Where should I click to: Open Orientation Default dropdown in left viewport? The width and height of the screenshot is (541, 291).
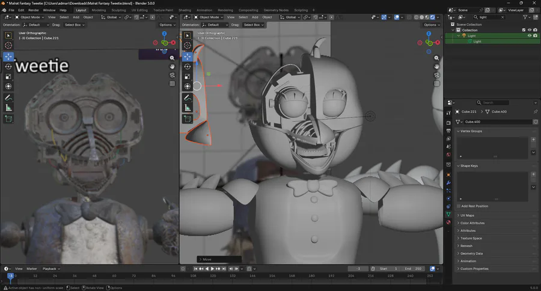click(36, 25)
